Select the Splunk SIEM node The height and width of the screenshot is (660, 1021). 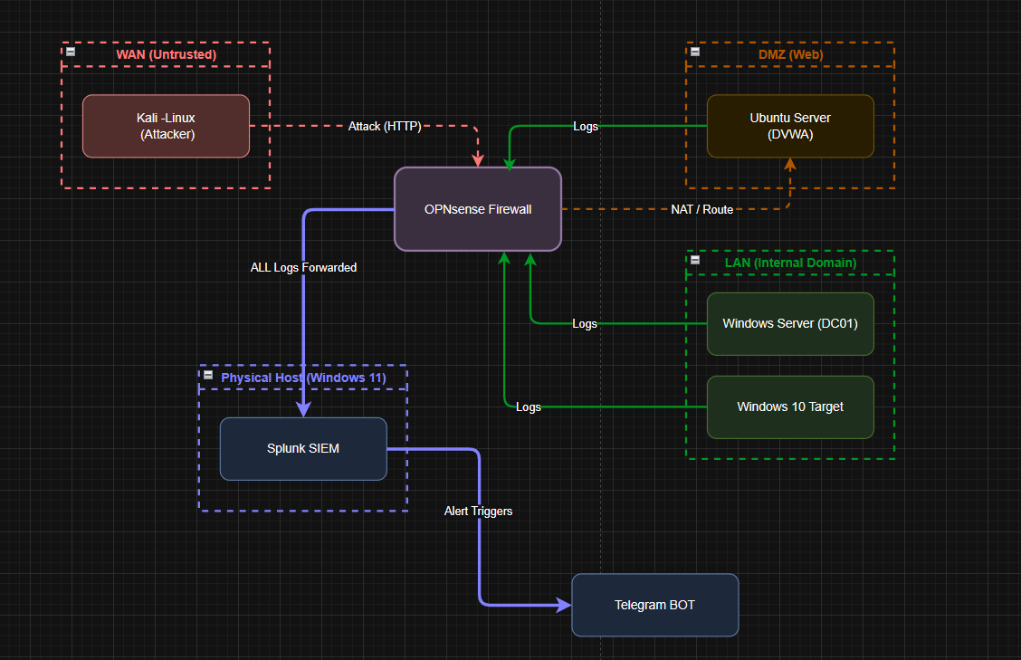pos(303,449)
